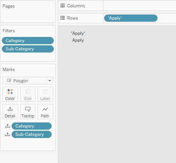Click the 'Apply' row header in view
The image size is (176, 163).
coord(78,33)
